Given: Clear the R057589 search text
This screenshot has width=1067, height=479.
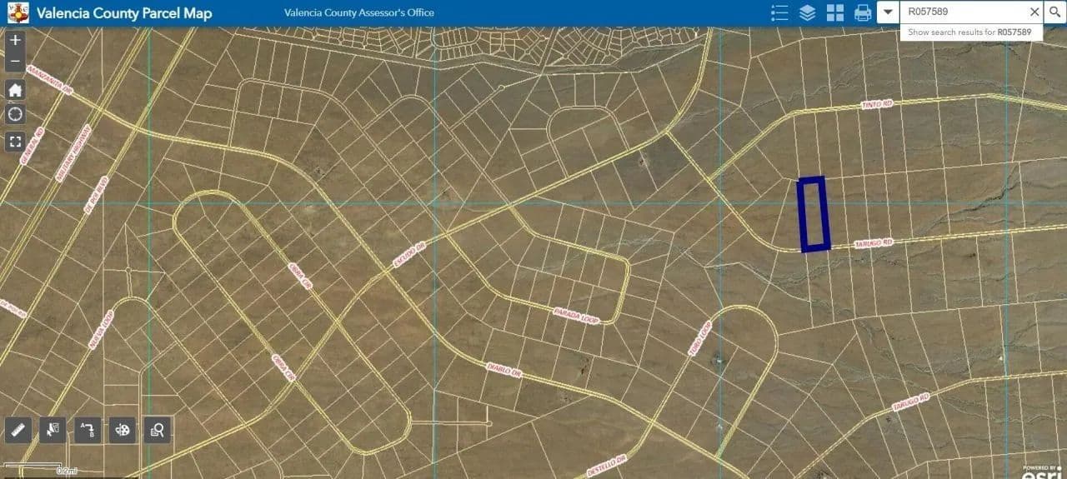Looking at the screenshot, I should tap(1034, 12).
